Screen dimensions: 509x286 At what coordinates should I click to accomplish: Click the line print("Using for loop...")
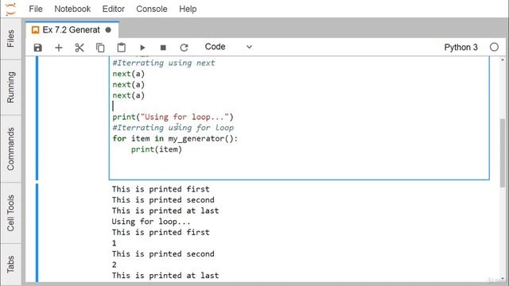tap(173, 117)
